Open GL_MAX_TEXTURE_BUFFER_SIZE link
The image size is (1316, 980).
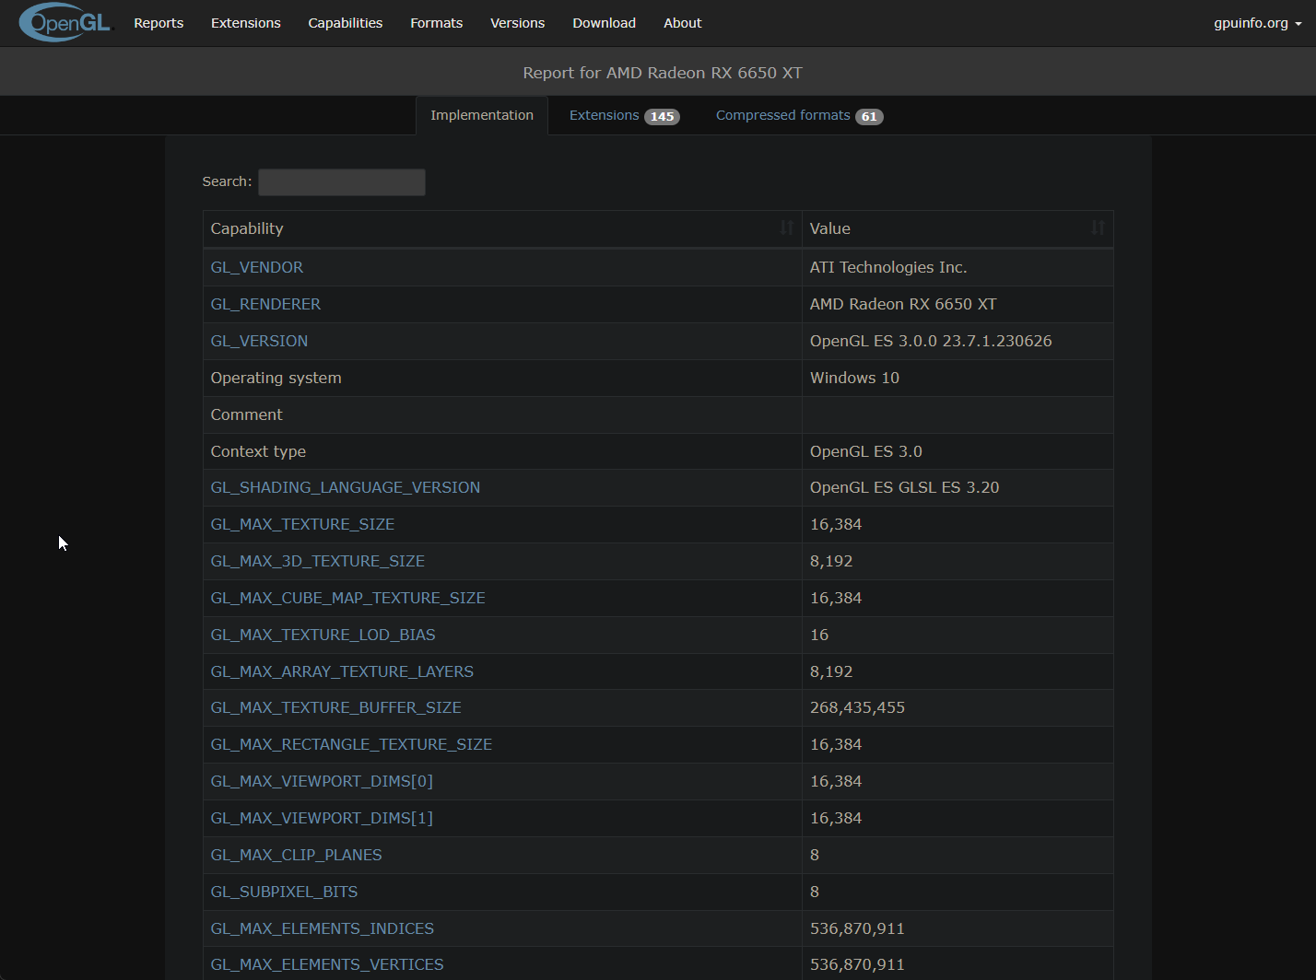click(x=336, y=707)
